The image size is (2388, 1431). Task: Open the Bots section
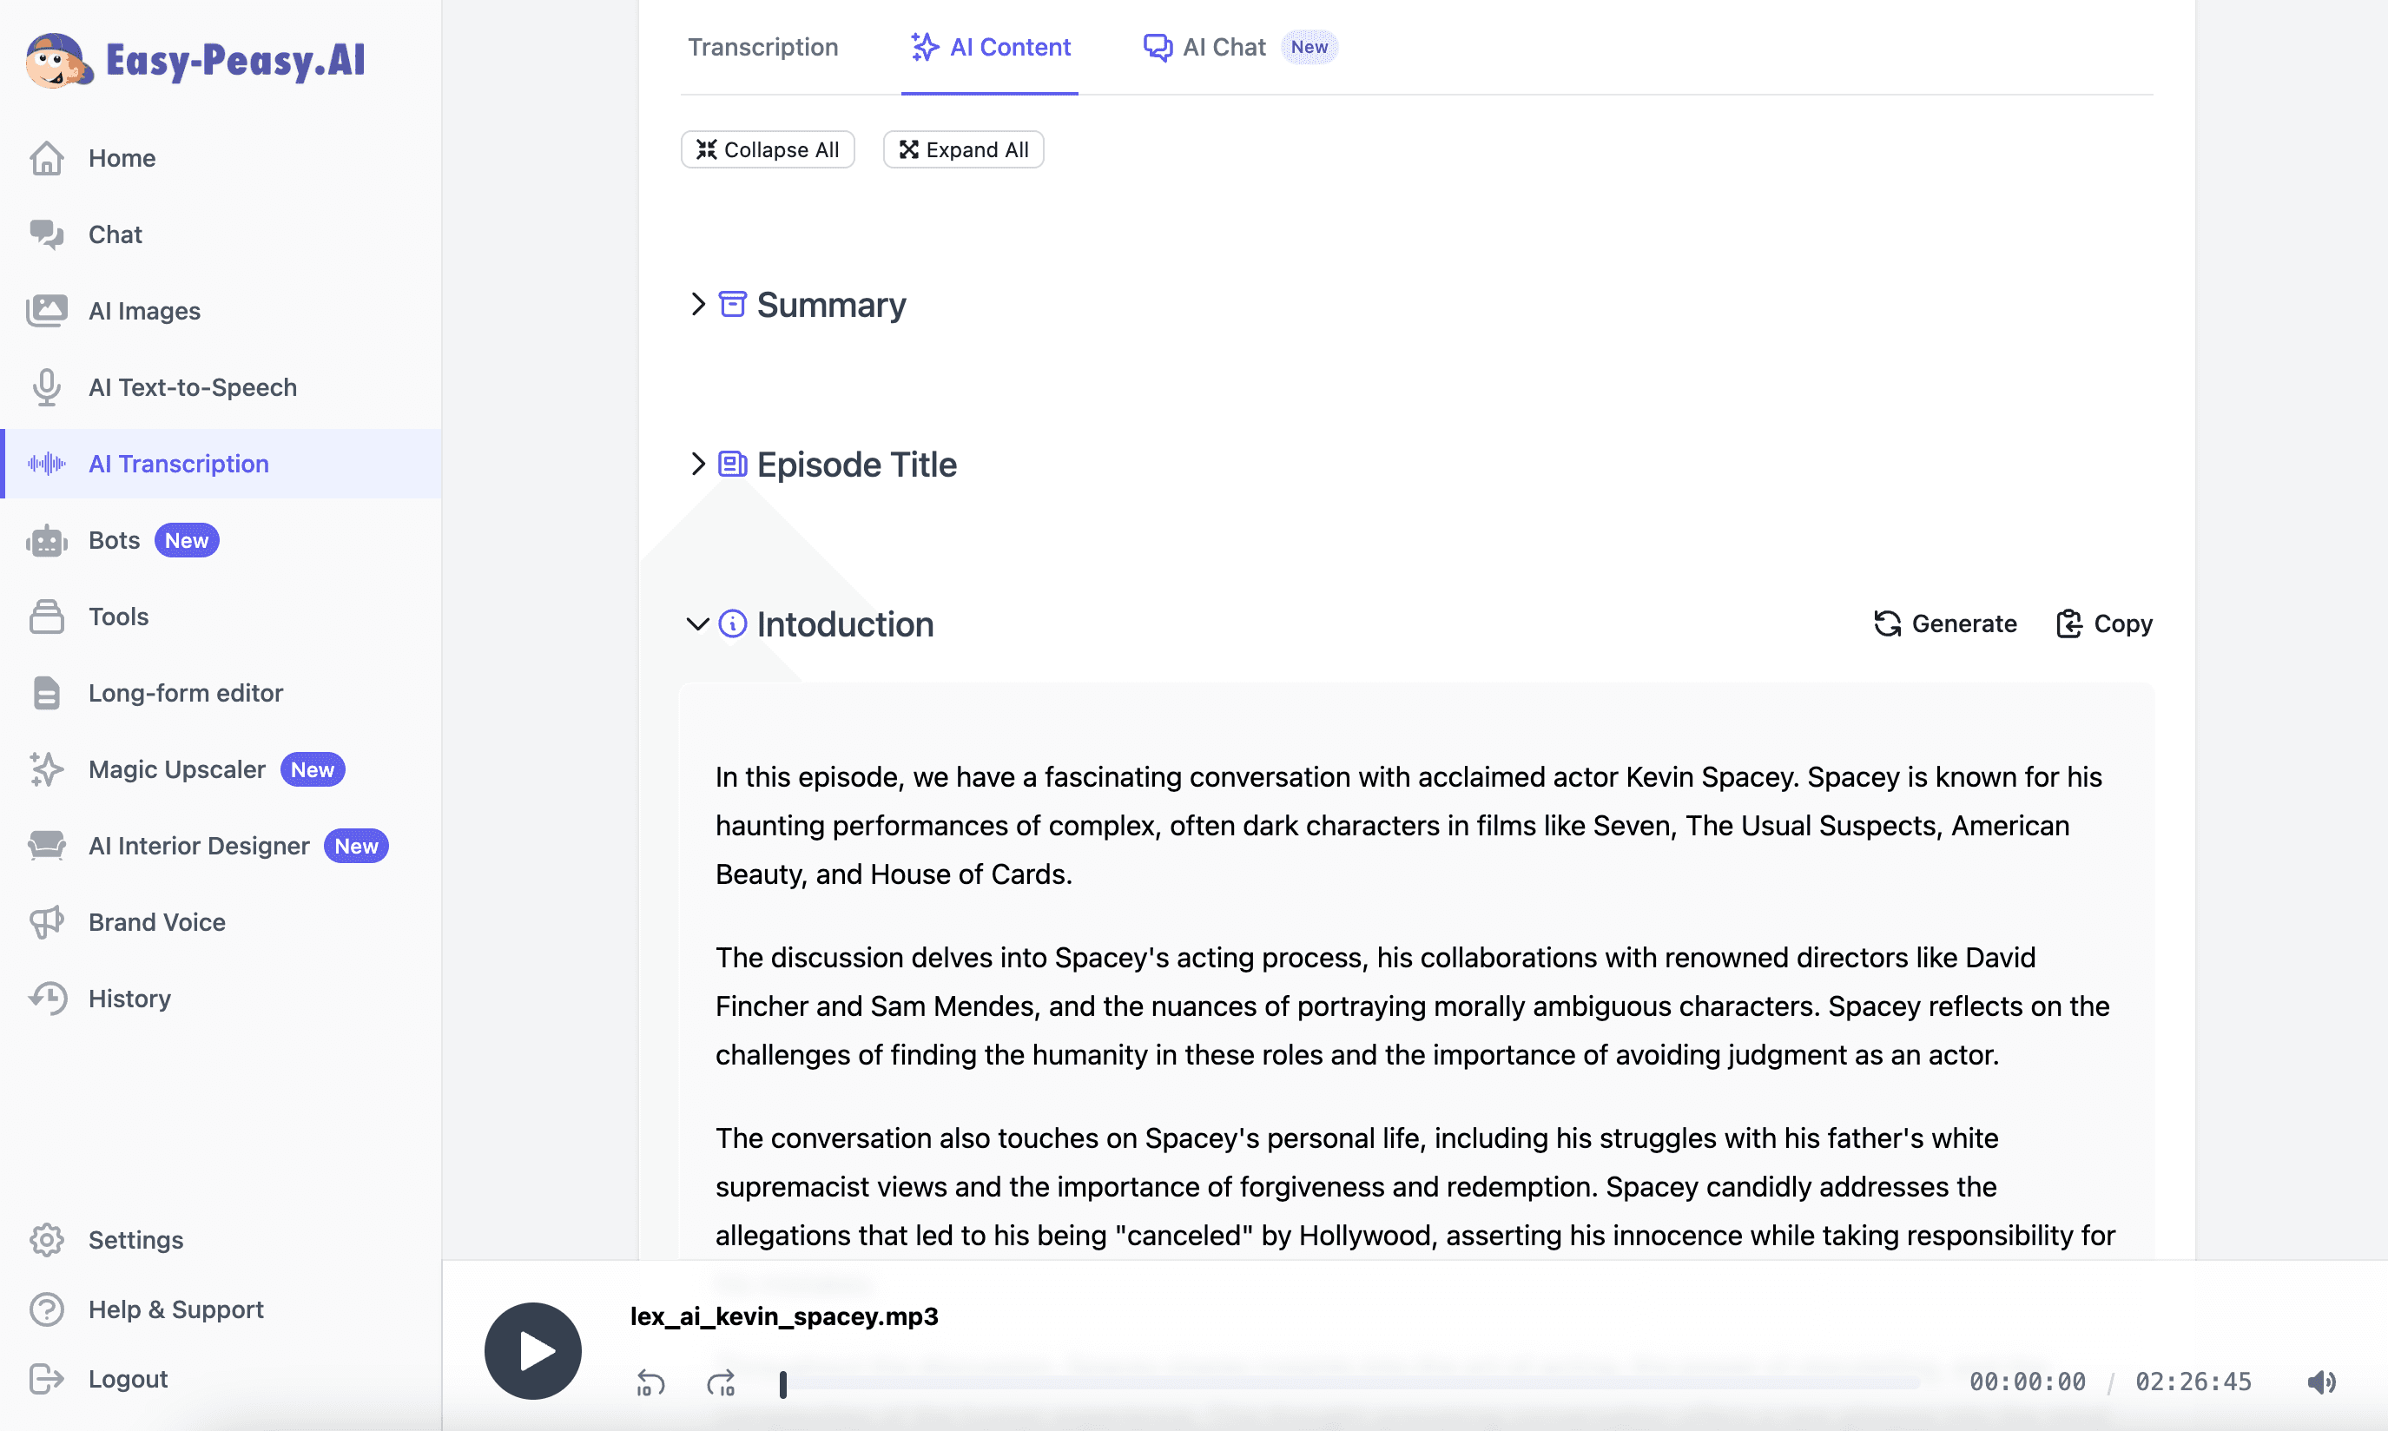tap(115, 540)
